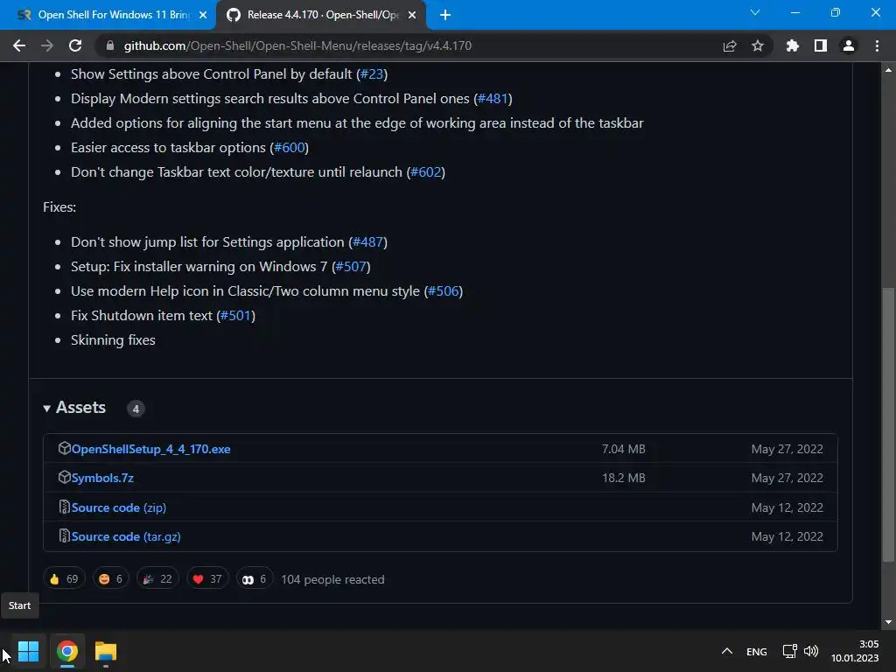Click the package icon beside OpenShellSetup exe
Screen dimensions: 896x672
click(64, 449)
